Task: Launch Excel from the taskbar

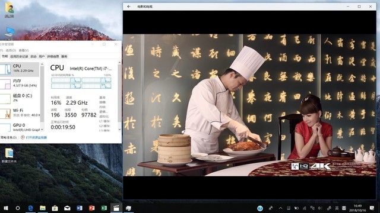Action: click(104, 208)
